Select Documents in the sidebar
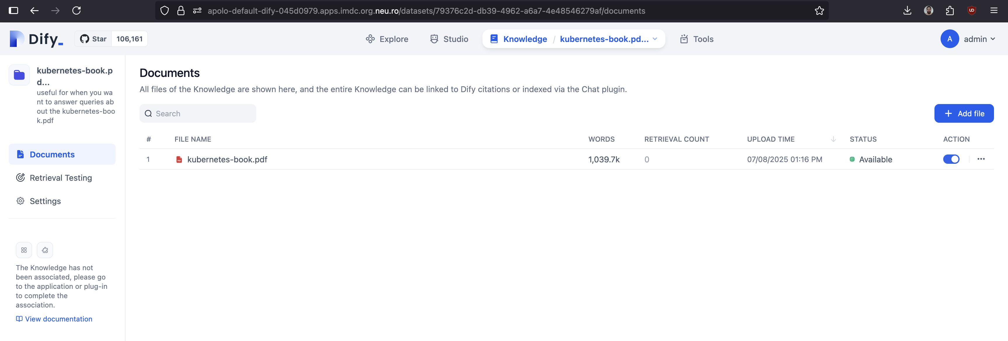 coord(52,154)
